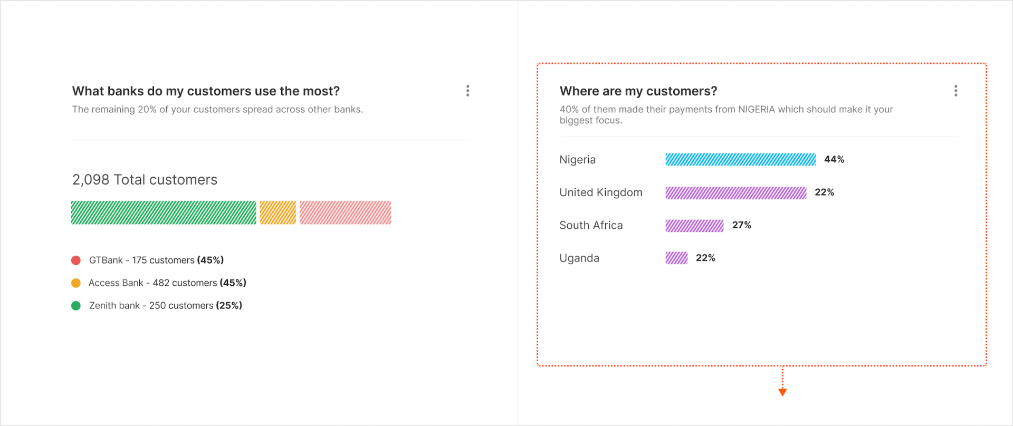Open the kebab menu on the customers location card
Image resolution: width=1013 pixels, height=426 pixels.
click(x=955, y=90)
